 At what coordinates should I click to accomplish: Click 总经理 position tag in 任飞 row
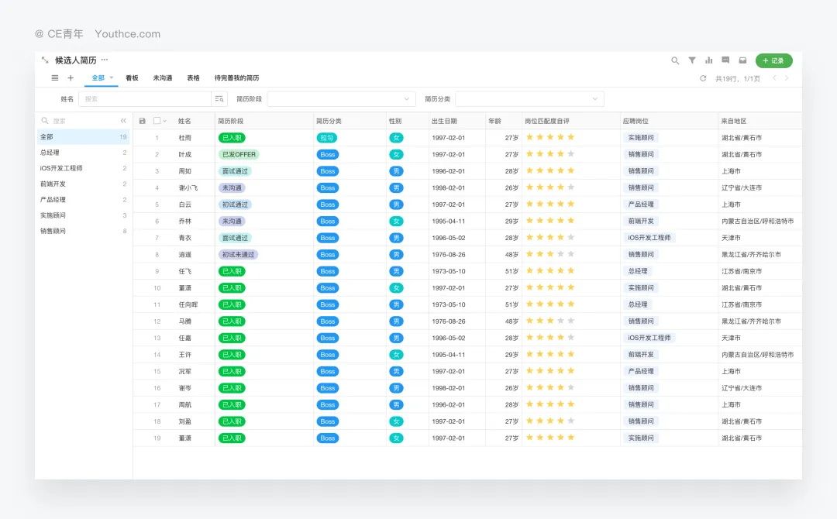pyautogui.click(x=637, y=271)
